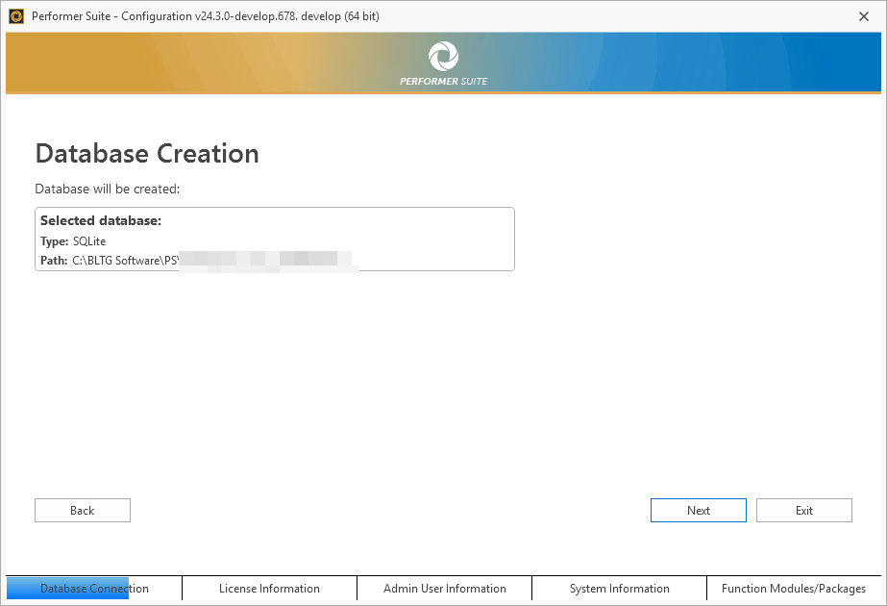Close the Configuration window
The image size is (887, 606).
(863, 15)
